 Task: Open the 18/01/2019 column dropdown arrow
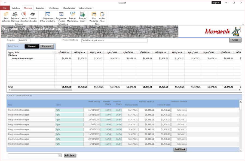click(x=86, y=53)
